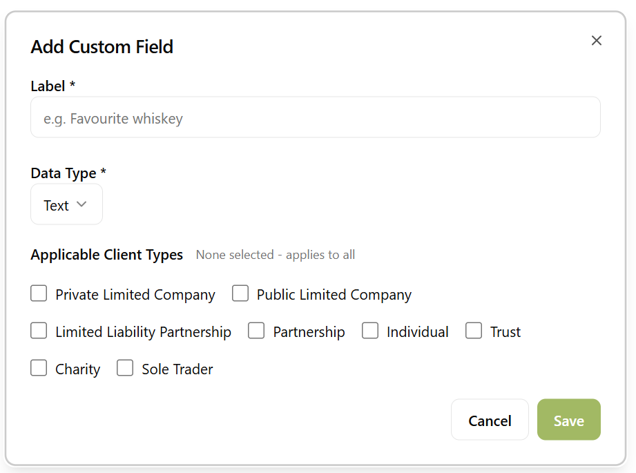Focus the field showing 'e.g. Favourite whiskey'
This screenshot has width=636, height=473.
click(x=315, y=117)
